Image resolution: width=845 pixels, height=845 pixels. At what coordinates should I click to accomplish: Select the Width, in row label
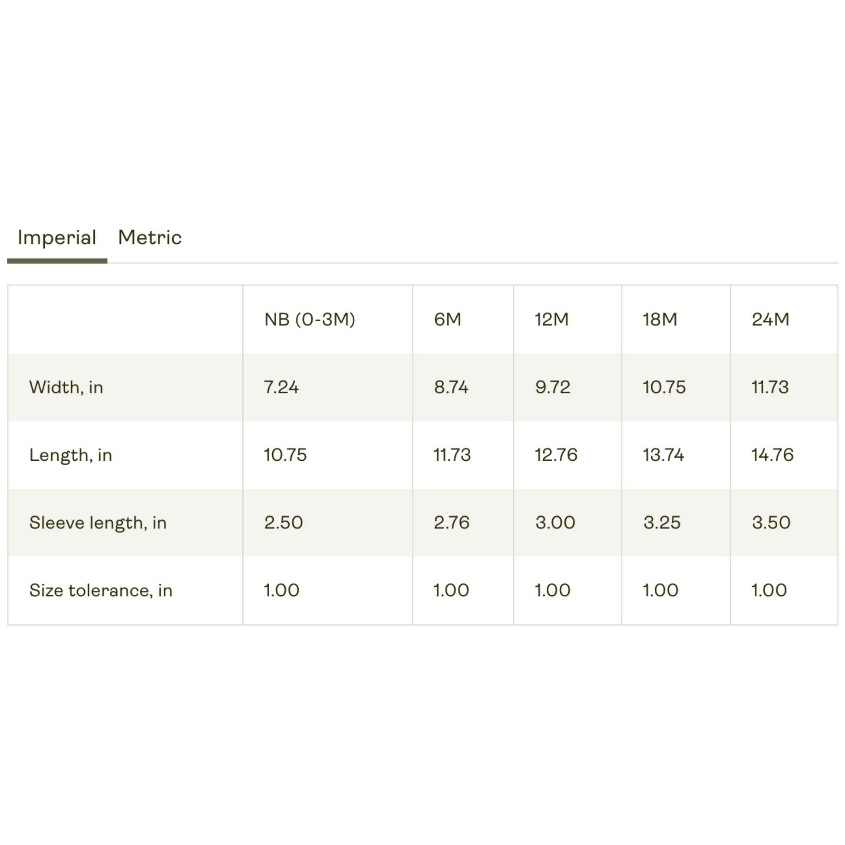coord(66,387)
